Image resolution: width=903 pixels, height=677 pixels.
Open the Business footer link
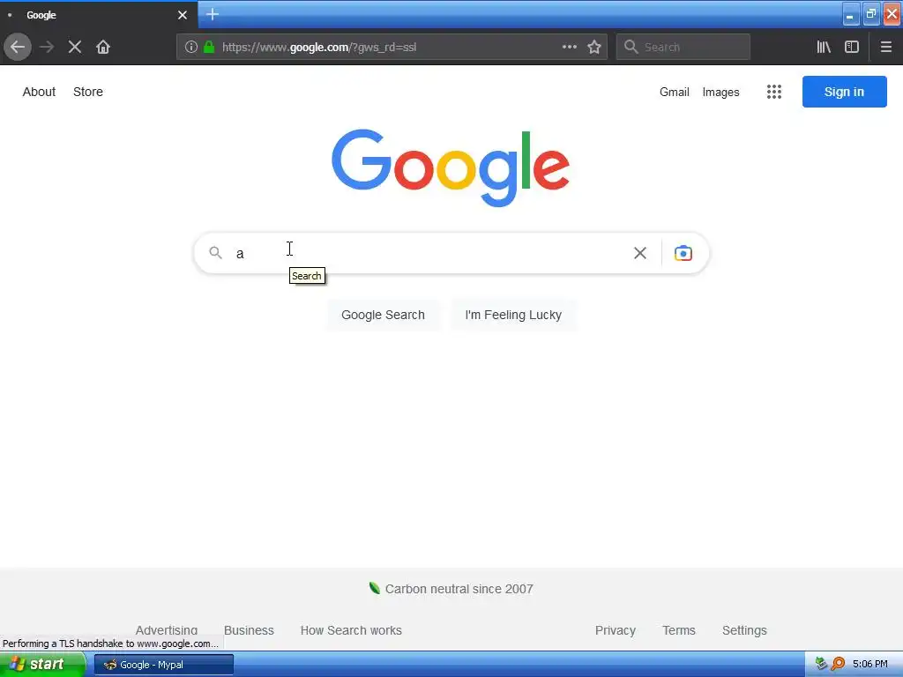tap(249, 630)
